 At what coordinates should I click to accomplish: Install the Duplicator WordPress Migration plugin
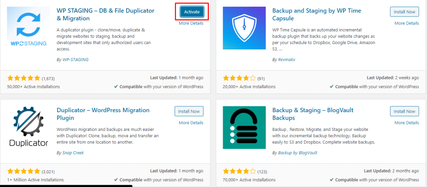[189, 111]
